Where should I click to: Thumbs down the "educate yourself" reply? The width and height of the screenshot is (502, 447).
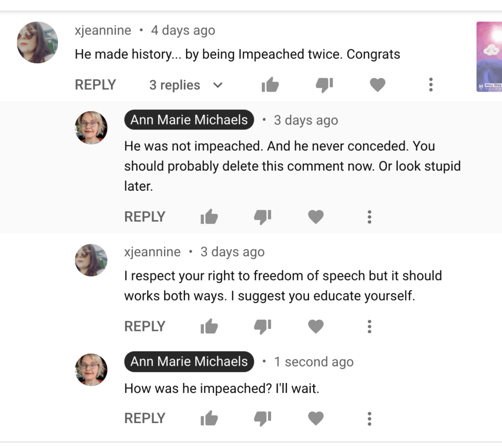263,326
